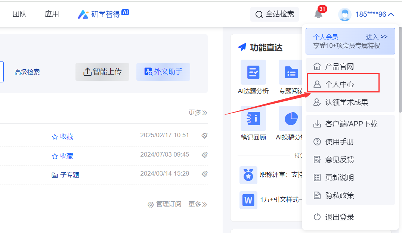Open 产品官网 from the menu
Viewport: 402px width, 233px height.
339,67
